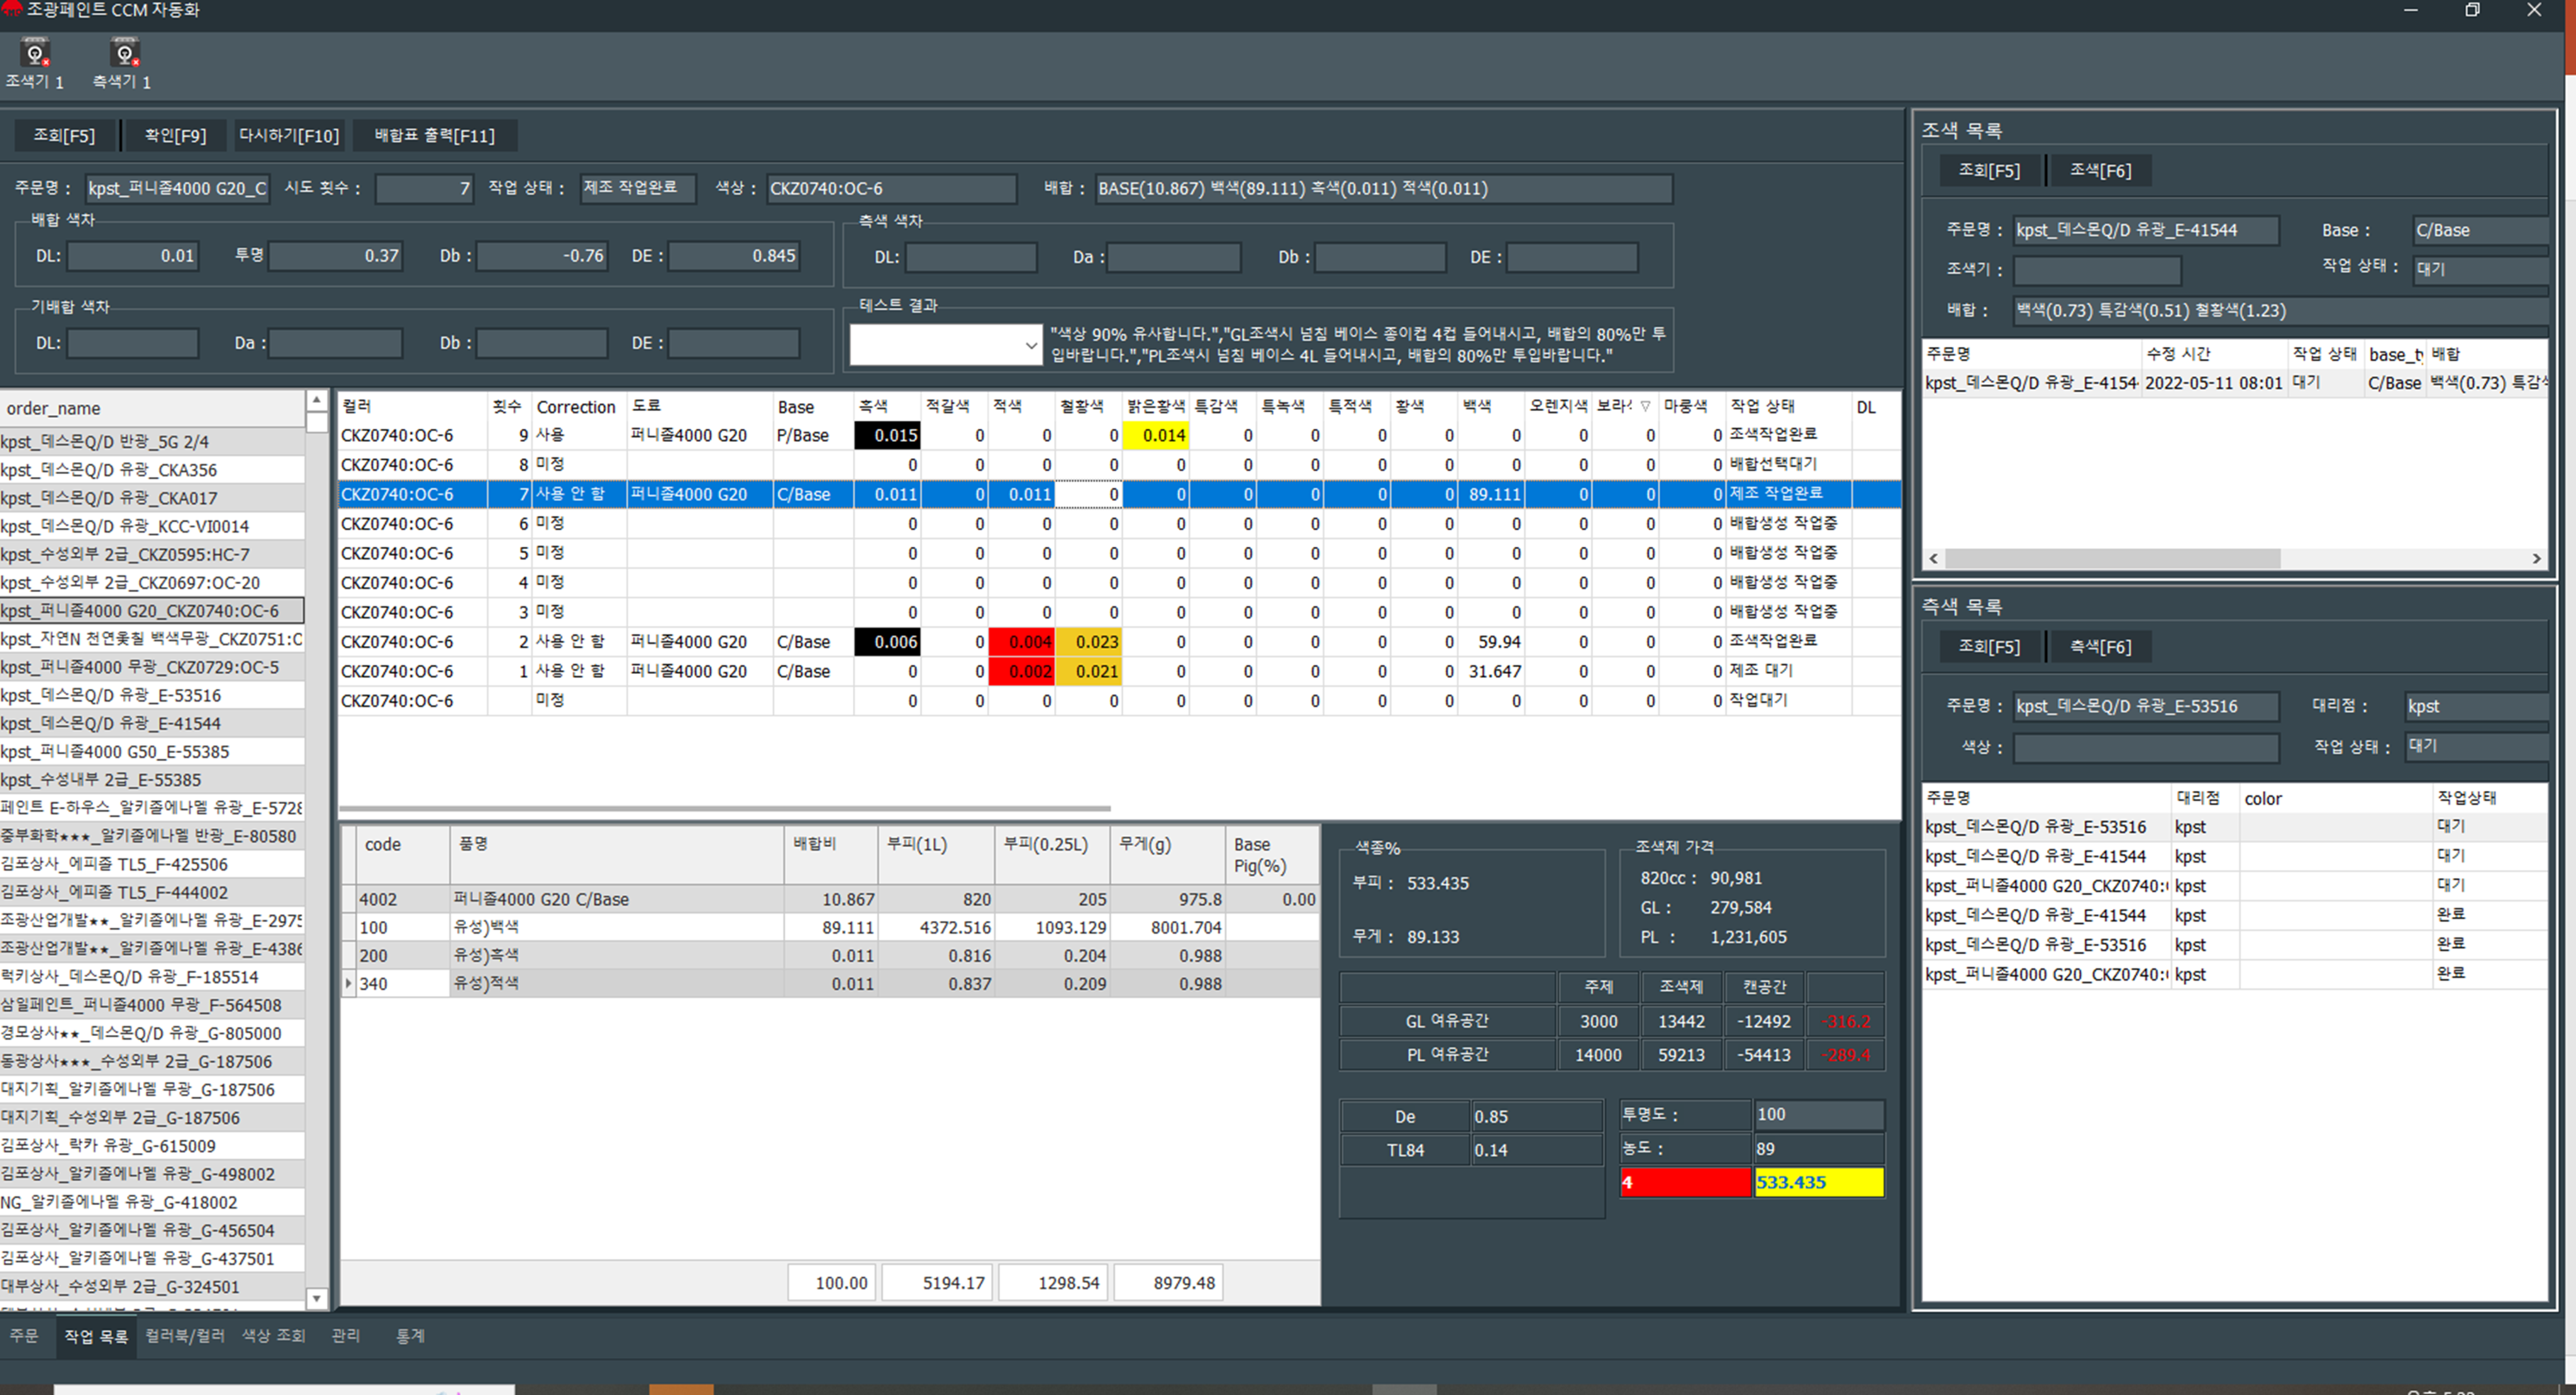Click the 측색기 1 device icon
Viewport: 2576px width, 1395px height.
pyautogui.click(x=124, y=53)
